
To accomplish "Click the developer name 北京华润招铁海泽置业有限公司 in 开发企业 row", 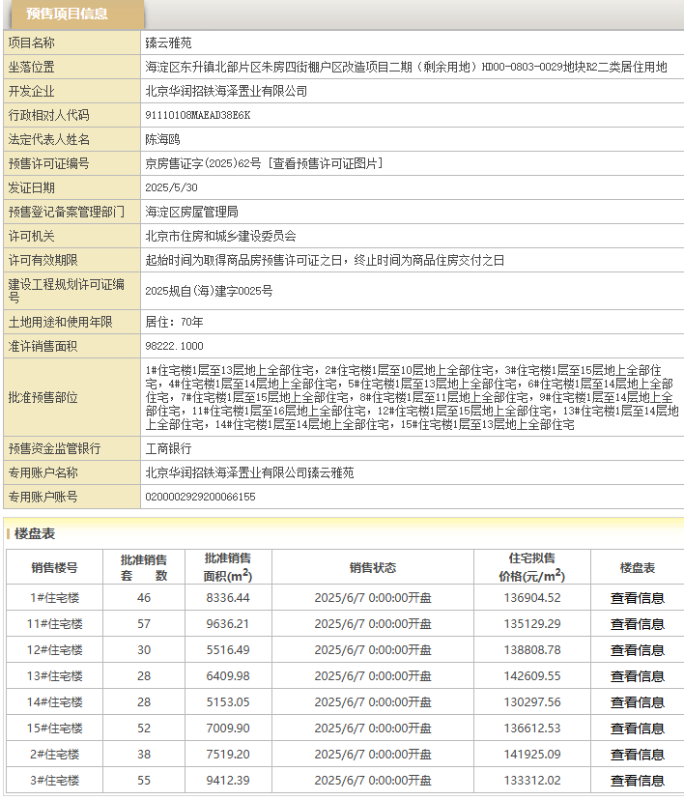I will pos(226,91).
